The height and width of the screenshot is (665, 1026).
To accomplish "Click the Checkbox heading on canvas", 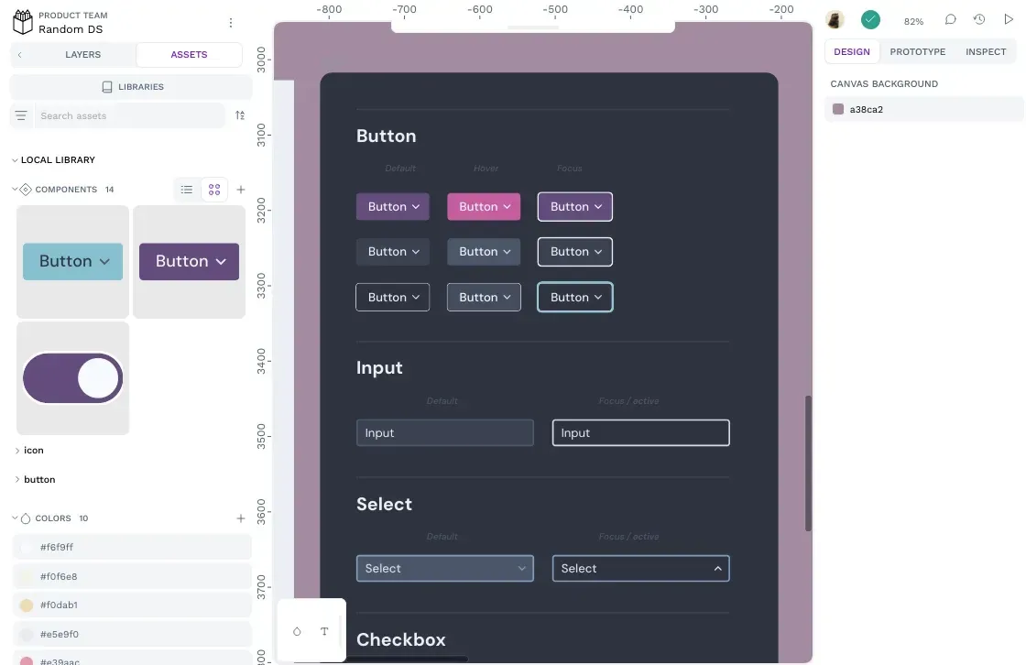I will [401, 640].
